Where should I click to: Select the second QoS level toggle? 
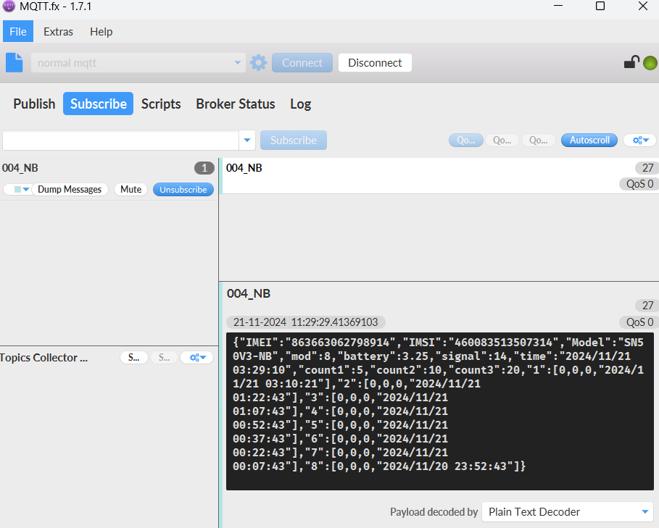pyautogui.click(x=502, y=141)
